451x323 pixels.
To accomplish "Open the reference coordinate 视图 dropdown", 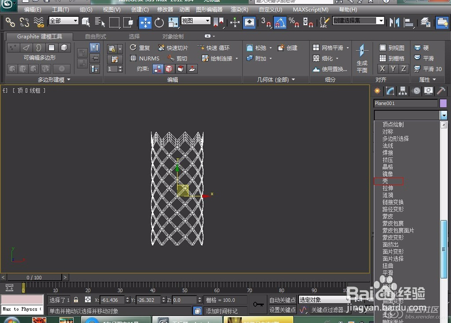I will pos(207,21).
